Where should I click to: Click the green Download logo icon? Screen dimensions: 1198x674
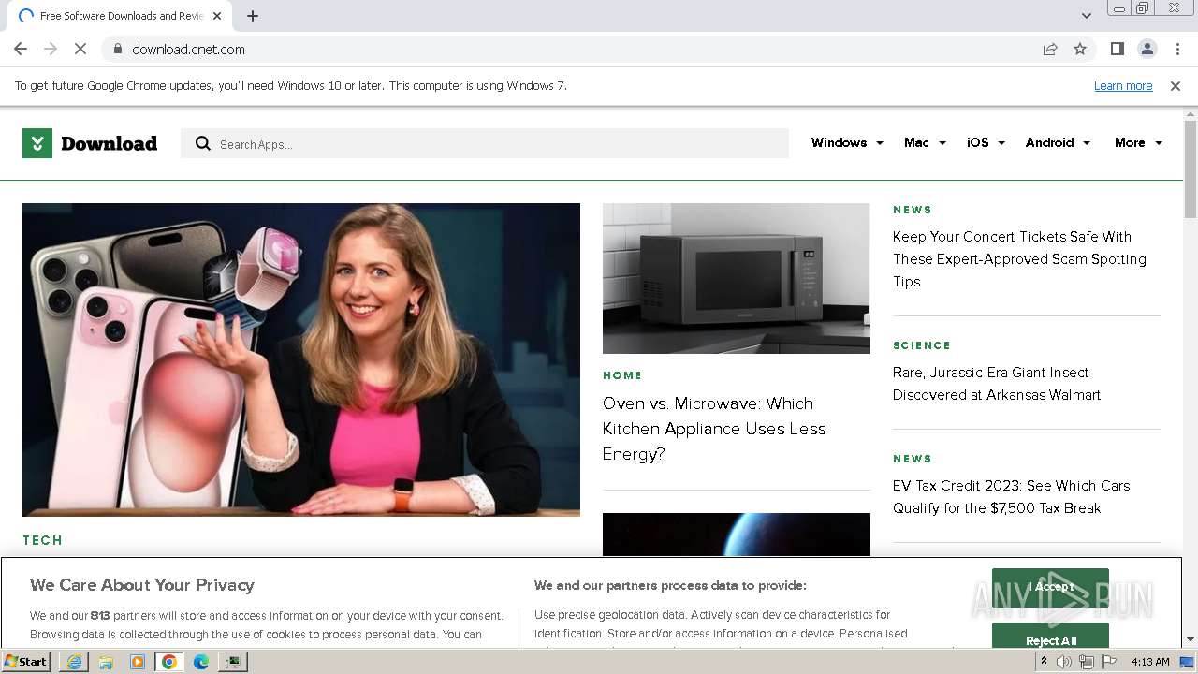tap(37, 143)
